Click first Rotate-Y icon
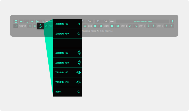Viewport: 189px width, 111px height. pyautogui.click(x=166, y=26)
